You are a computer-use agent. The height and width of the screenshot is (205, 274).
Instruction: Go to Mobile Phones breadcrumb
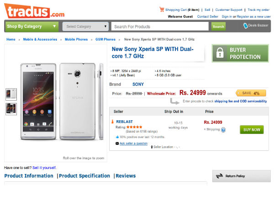tap(76, 40)
